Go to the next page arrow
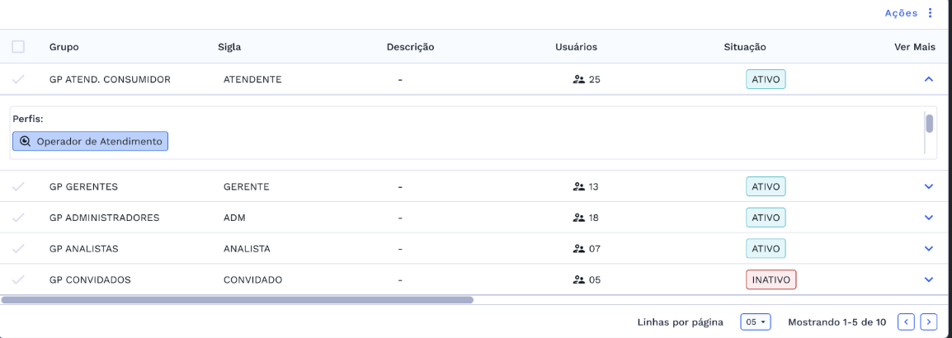Viewport: 952px width, 338px height. pyautogui.click(x=929, y=322)
